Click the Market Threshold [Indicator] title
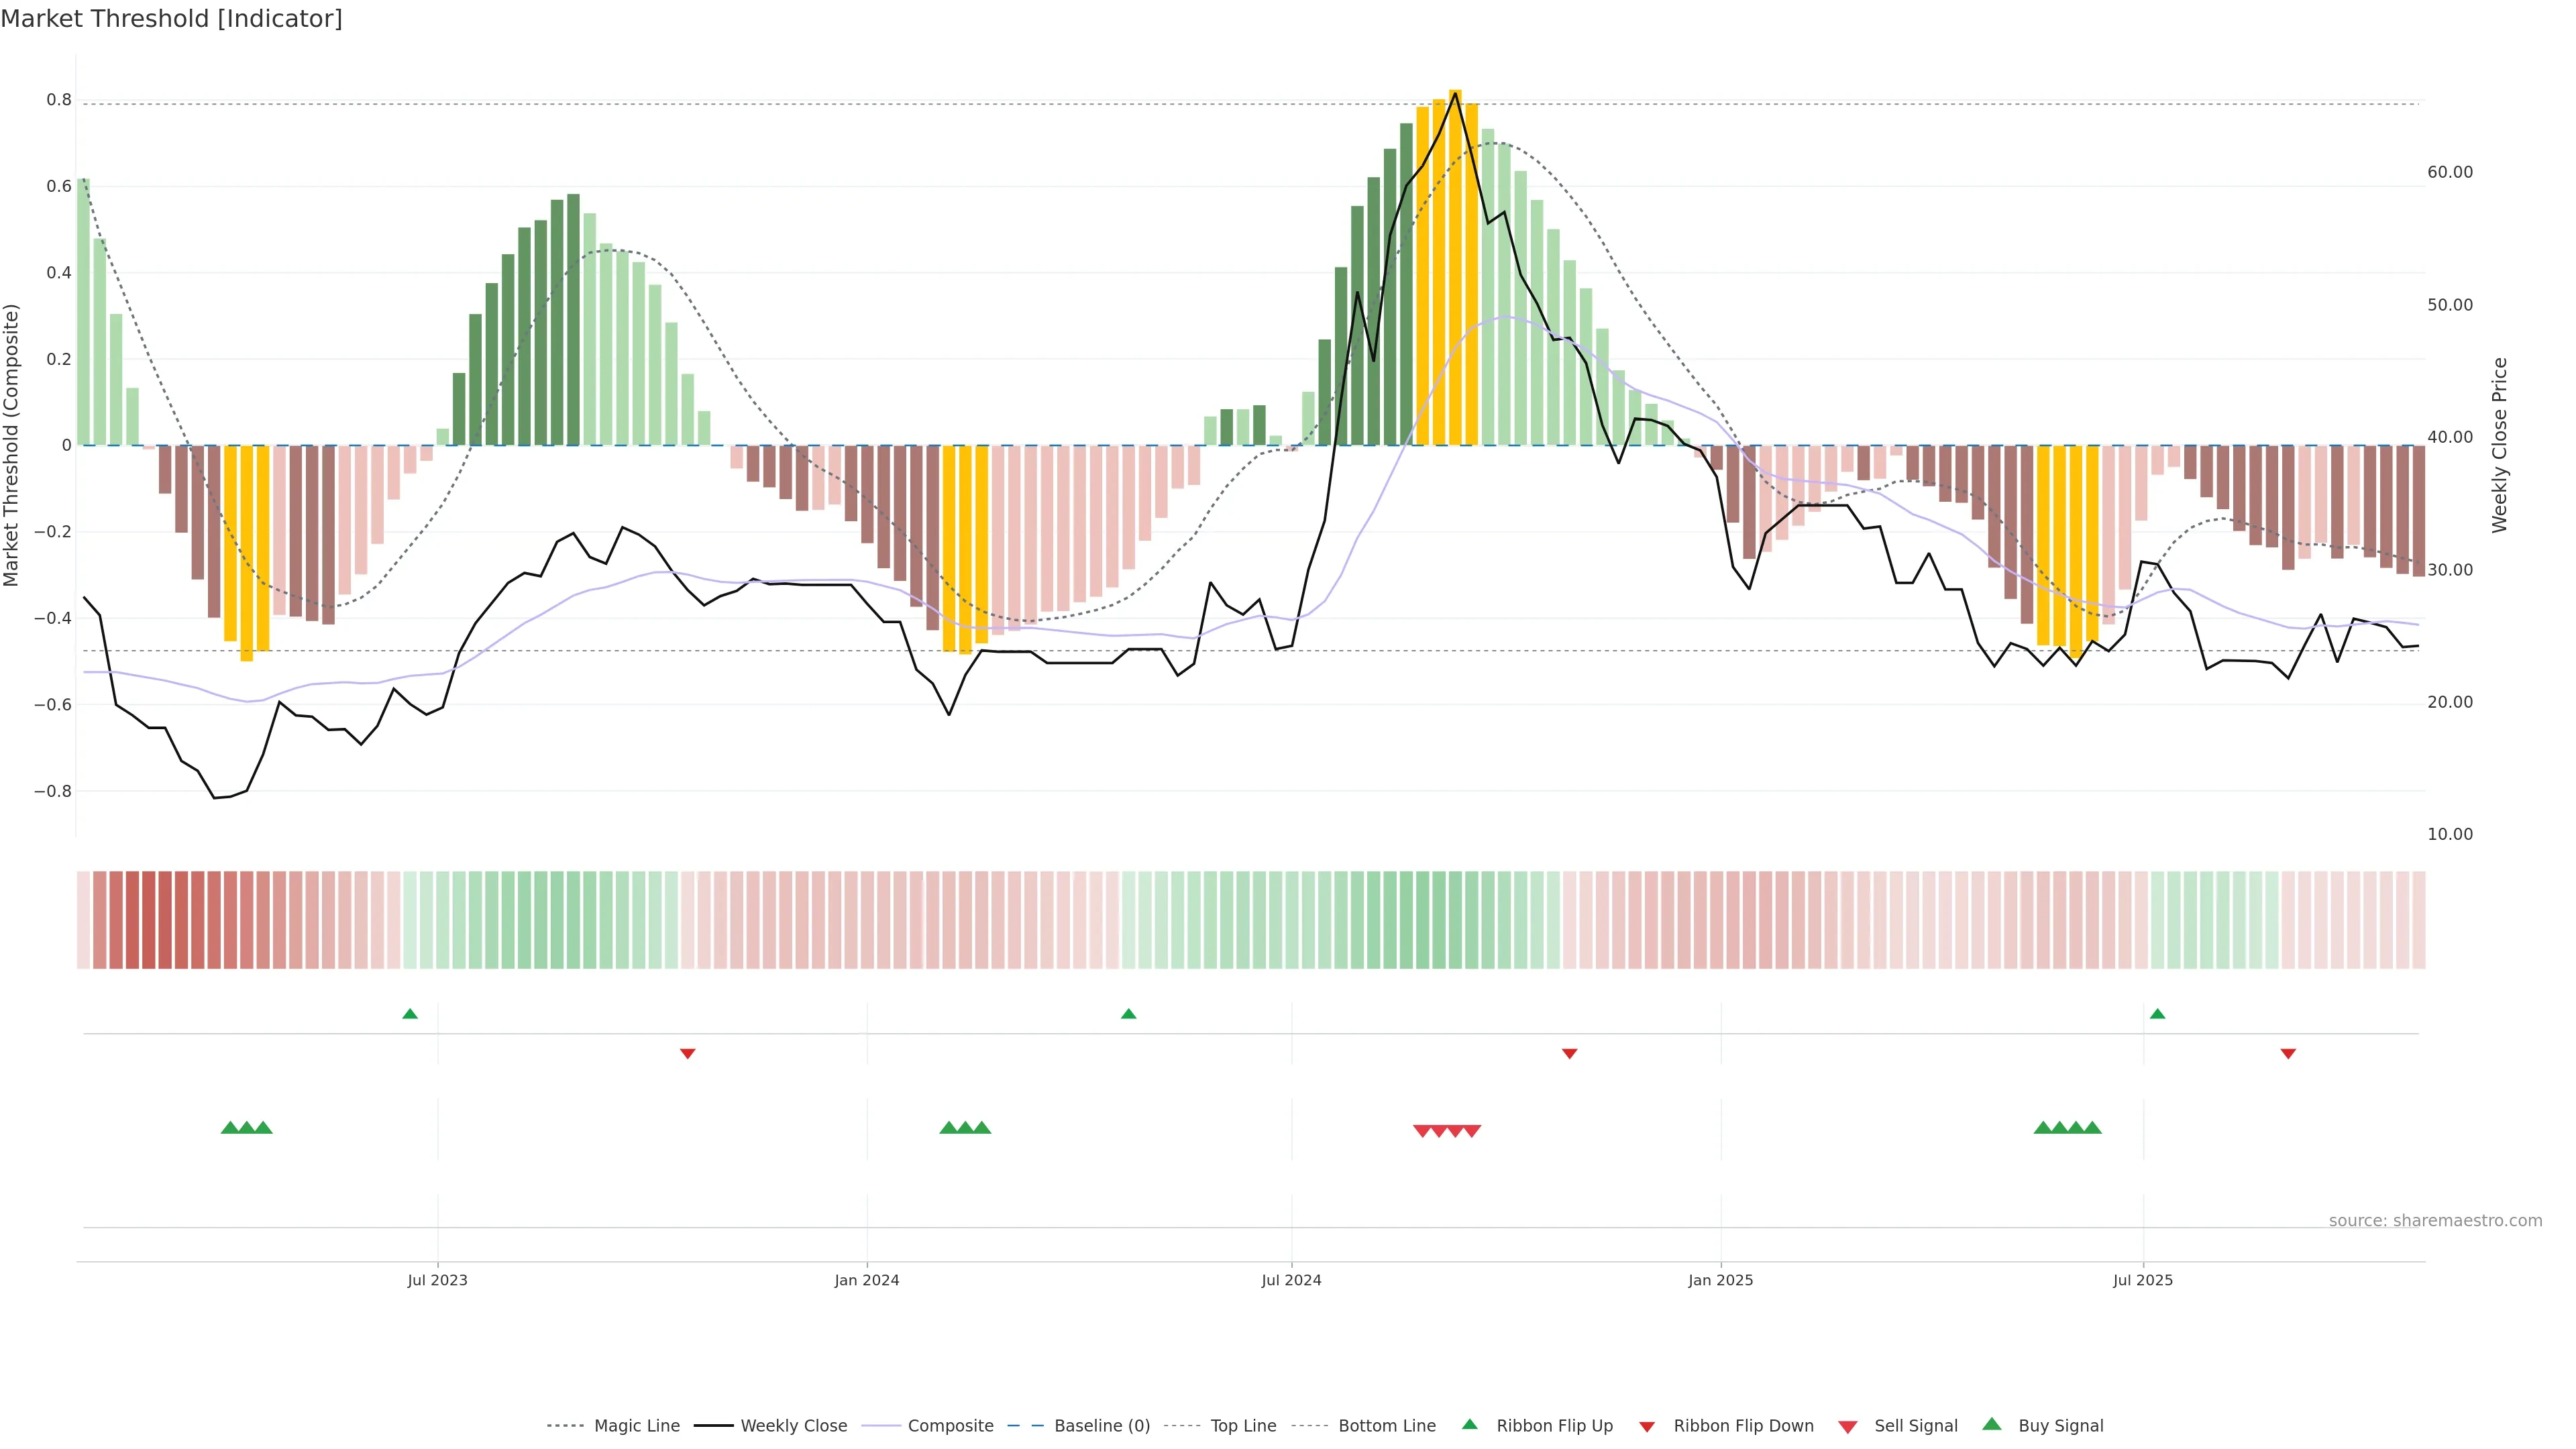The height and width of the screenshot is (1449, 2576). pos(171,19)
